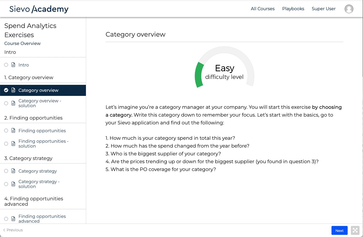The width and height of the screenshot is (363, 237).
Task: Click document icon next to Finding opportunities
Action: [x=13, y=131]
